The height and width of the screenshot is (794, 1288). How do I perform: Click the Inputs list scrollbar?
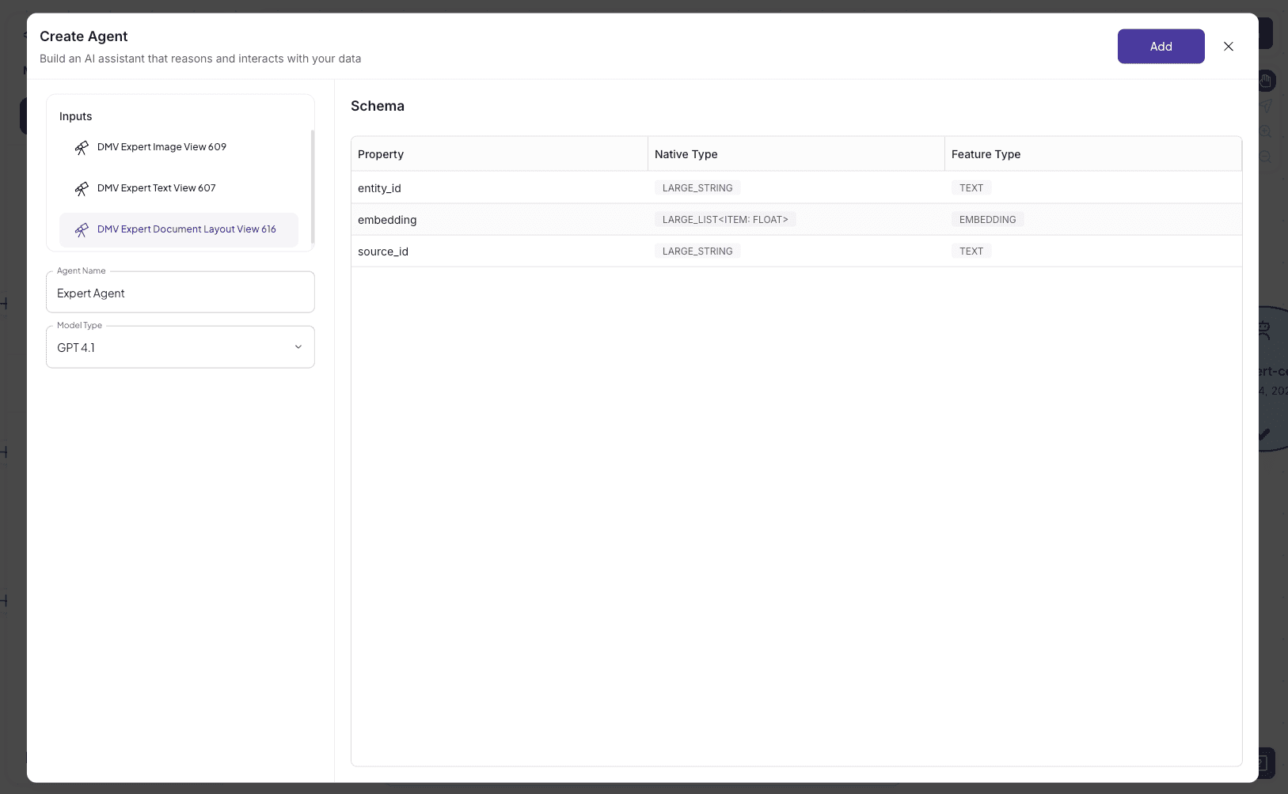[x=313, y=187]
